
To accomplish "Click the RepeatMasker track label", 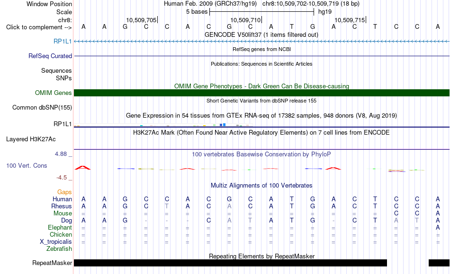I will tap(52, 263).
